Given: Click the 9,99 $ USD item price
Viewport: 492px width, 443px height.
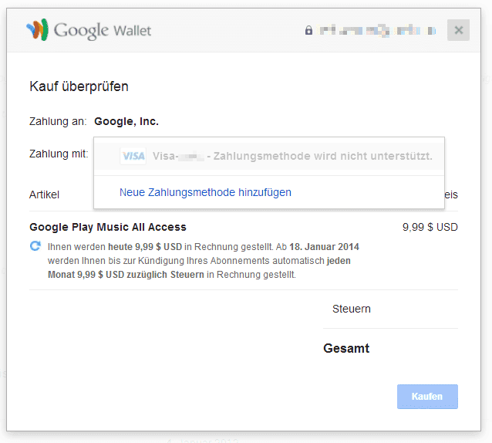Looking at the screenshot, I should [x=430, y=227].
